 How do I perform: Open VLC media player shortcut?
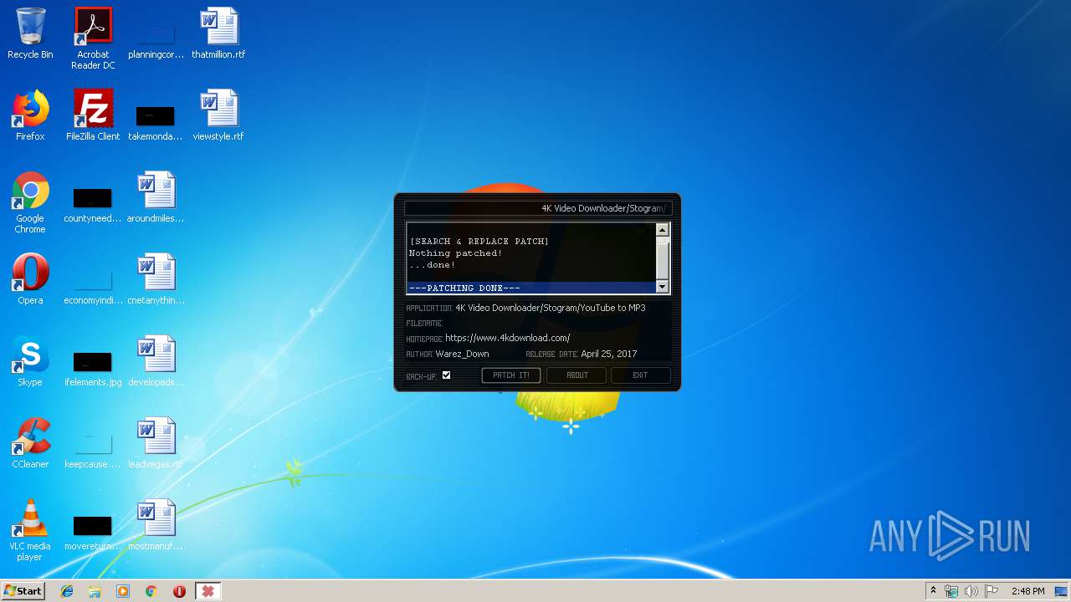click(x=30, y=530)
